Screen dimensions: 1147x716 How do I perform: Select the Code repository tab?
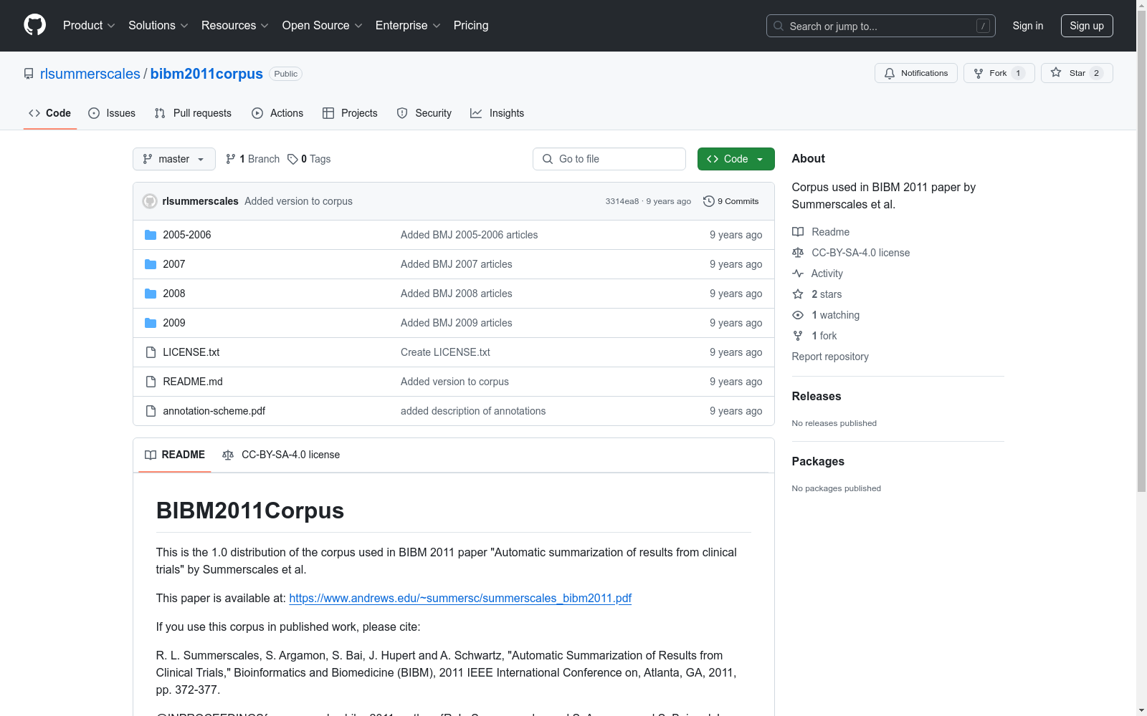50,113
